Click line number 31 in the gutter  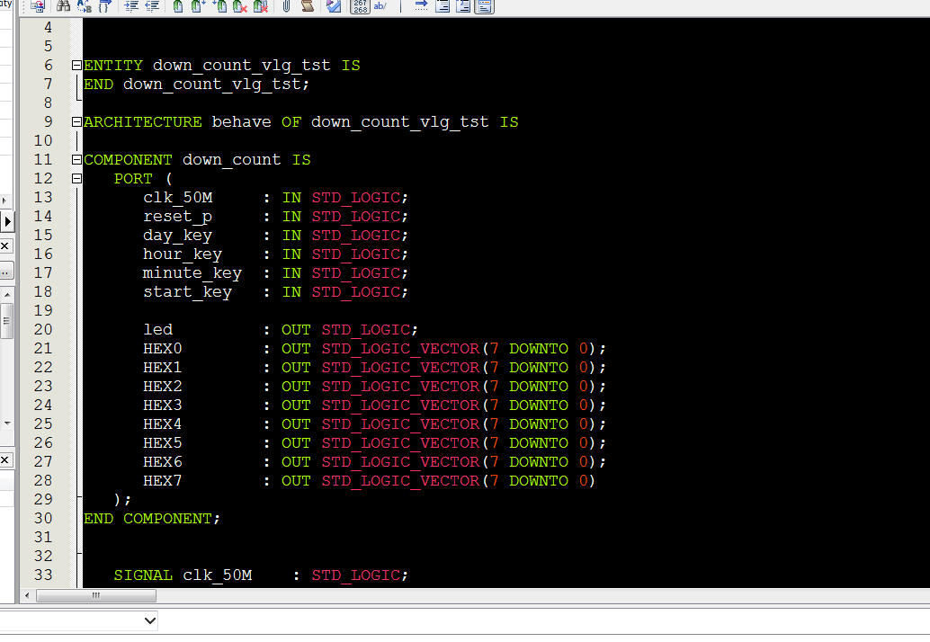click(x=42, y=537)
